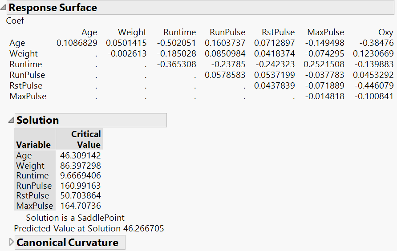
Task: Click the Predicted Value at Solution text
Action: point(89,228)
